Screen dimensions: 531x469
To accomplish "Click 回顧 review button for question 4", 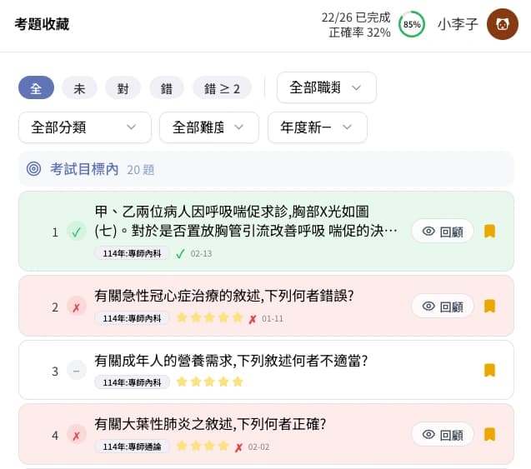I will 442,434.
